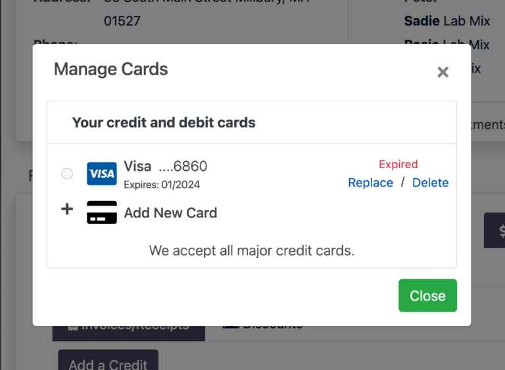Dismiss the Manage Cards dialog via X icon
The width and height of the screenshot is (505, 370).
tap(443, 72)
